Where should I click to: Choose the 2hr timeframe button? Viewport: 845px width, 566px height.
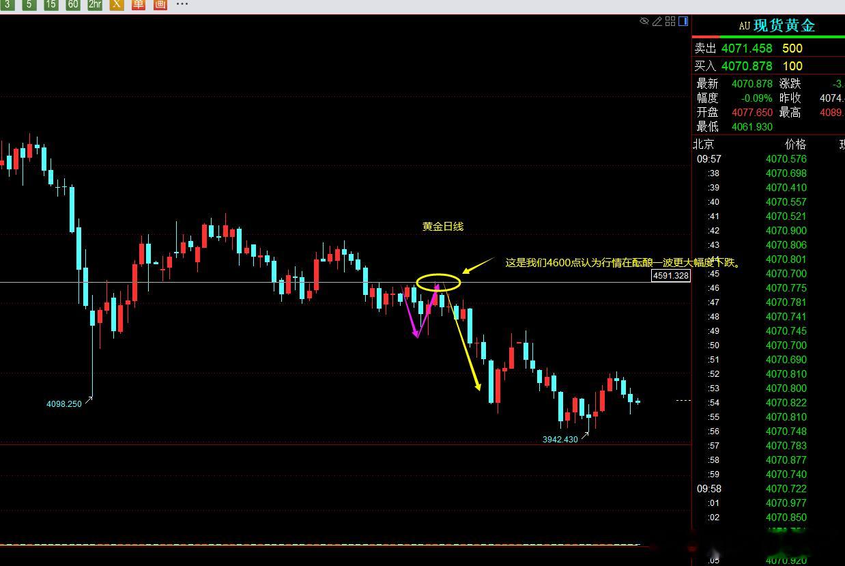pyautogui.click(x=94, y=4)
